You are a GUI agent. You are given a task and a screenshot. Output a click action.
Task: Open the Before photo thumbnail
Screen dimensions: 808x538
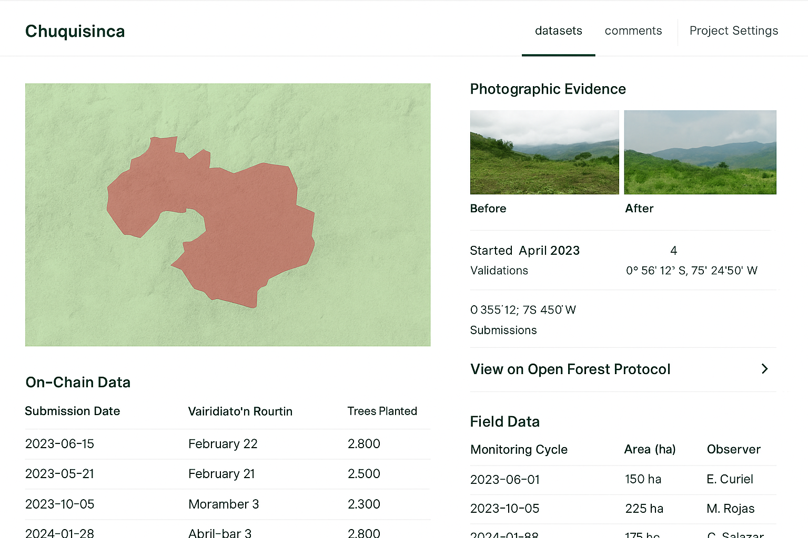544,152
